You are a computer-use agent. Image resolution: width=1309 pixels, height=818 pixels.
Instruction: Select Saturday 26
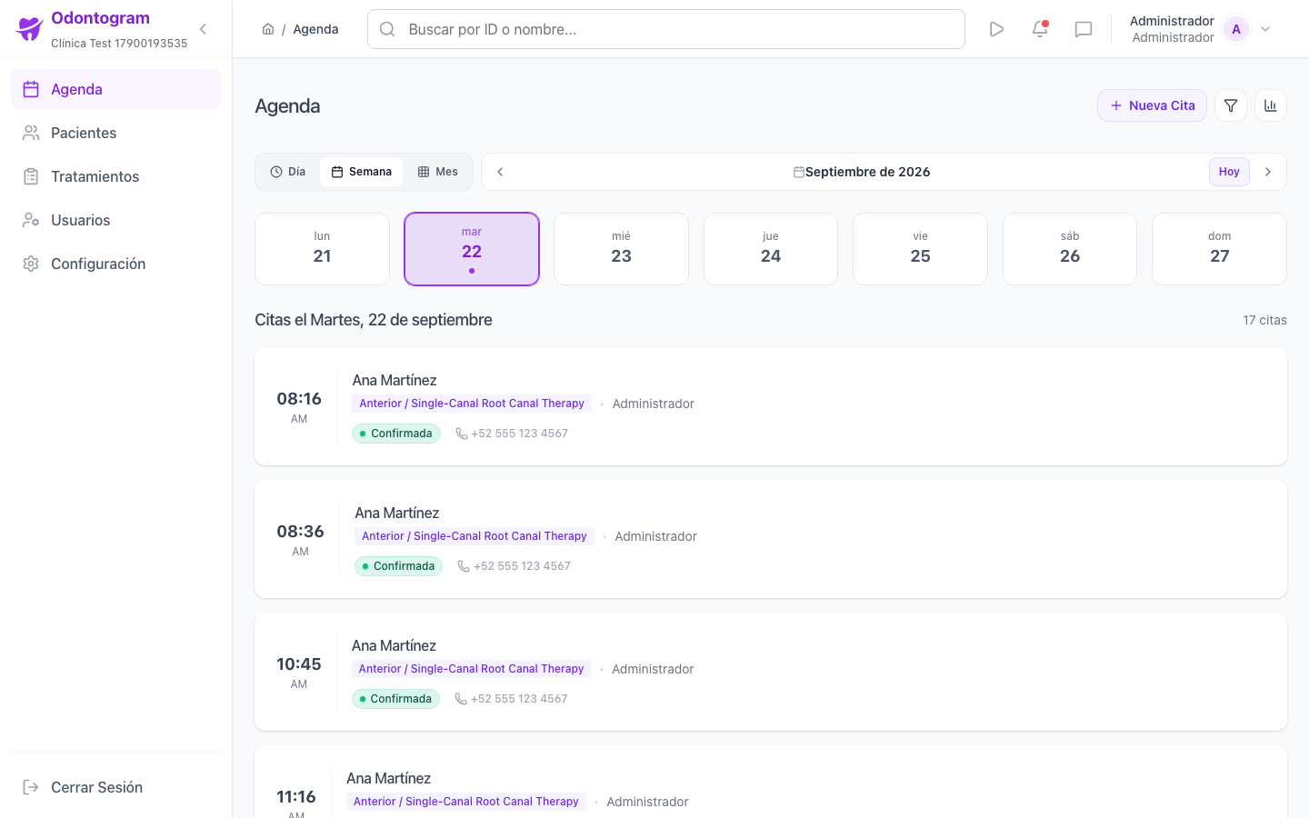click(x=1070, y=249)
